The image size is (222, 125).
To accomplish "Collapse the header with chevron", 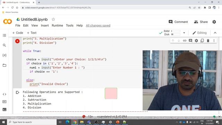I will [x=215, y=33].
